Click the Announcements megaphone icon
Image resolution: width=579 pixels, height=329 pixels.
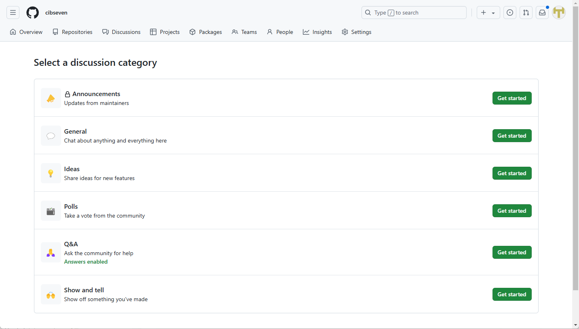tap(51, 98)
